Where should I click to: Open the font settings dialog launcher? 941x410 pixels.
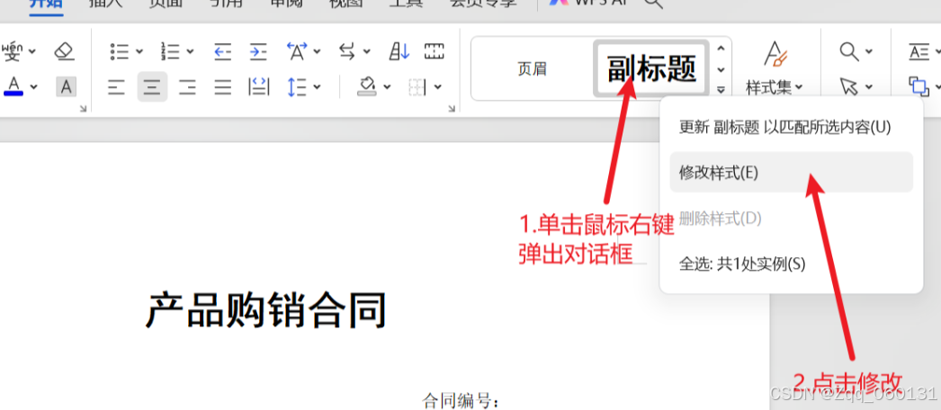coord(84,109)
